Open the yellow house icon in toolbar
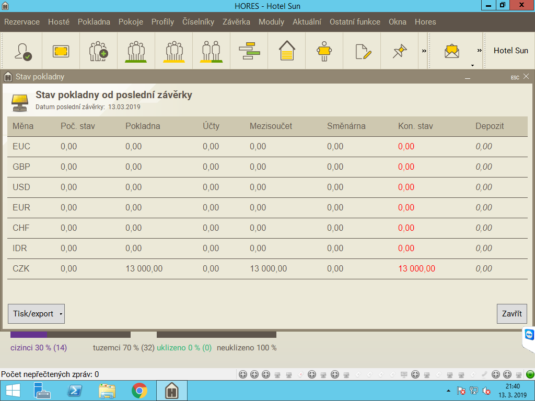535x401 pixels. (287, 51)
